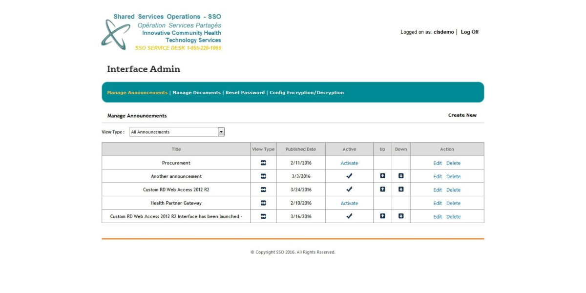The width and height of the screenshot is (586, 293).
Task: Click the View Type icon for Procurement
Action: tap(264, 163)
